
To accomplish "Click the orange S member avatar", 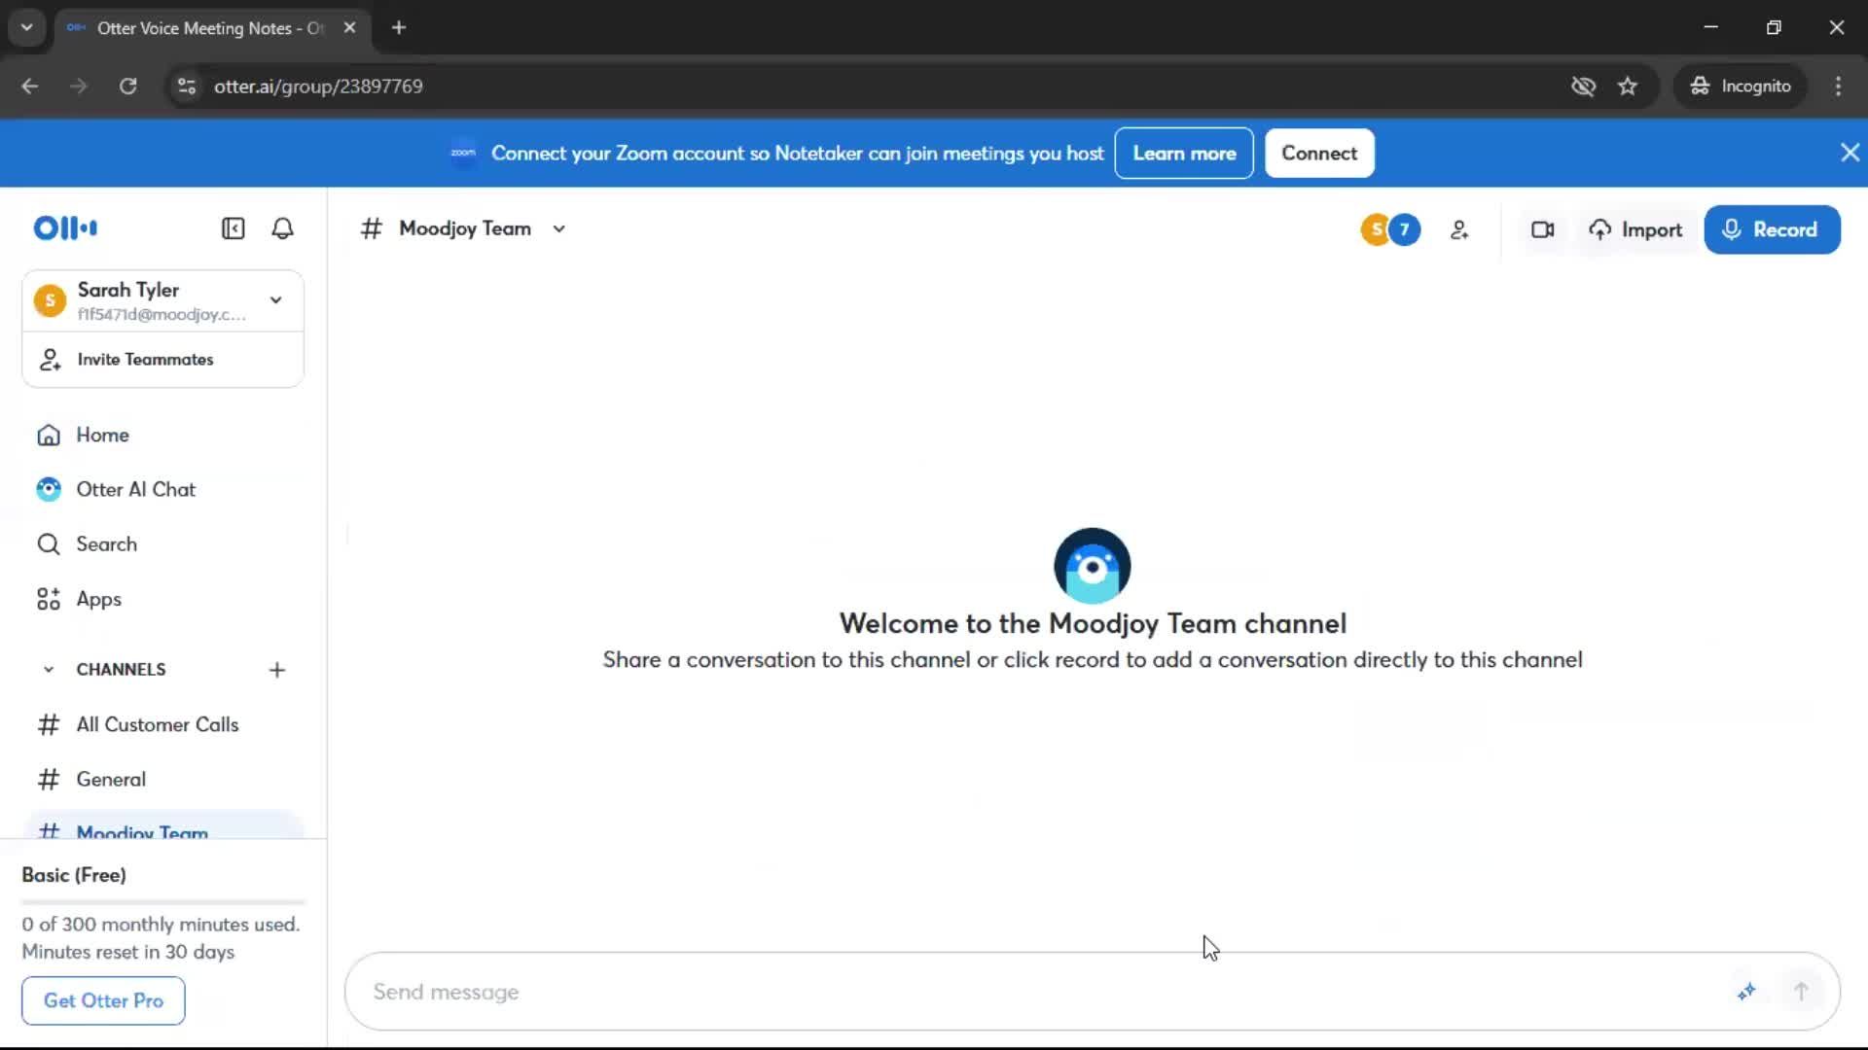I will click(x=1375, y=230).
